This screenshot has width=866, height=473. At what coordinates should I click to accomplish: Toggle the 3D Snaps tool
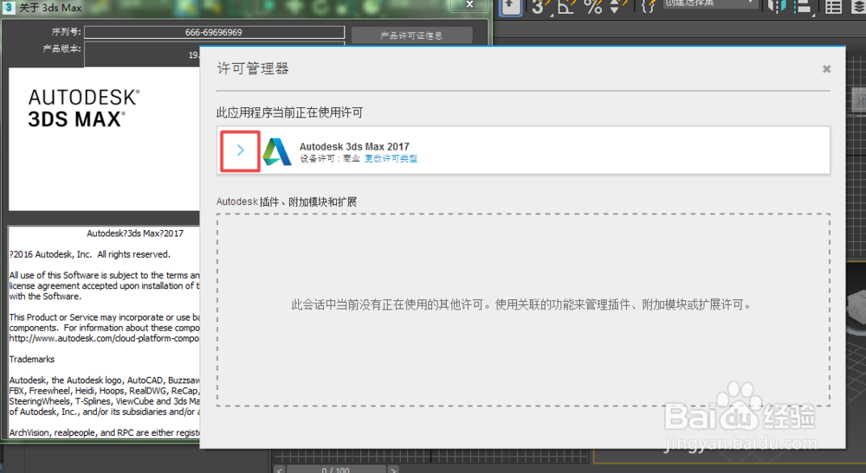[540, 7]
